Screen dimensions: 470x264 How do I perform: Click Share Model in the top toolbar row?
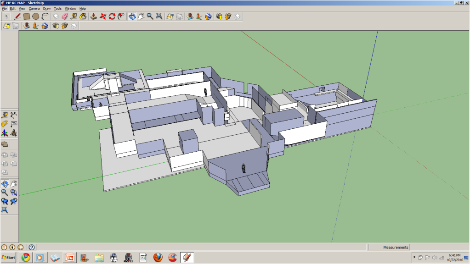coord(228,16)
